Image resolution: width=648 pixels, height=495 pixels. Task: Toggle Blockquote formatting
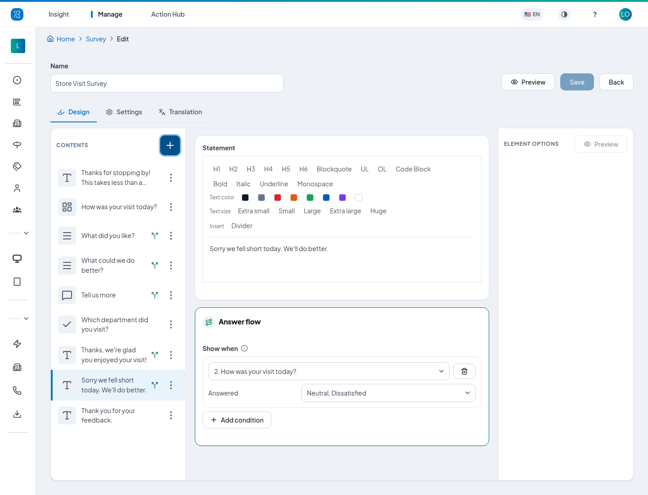coord(334,169)
